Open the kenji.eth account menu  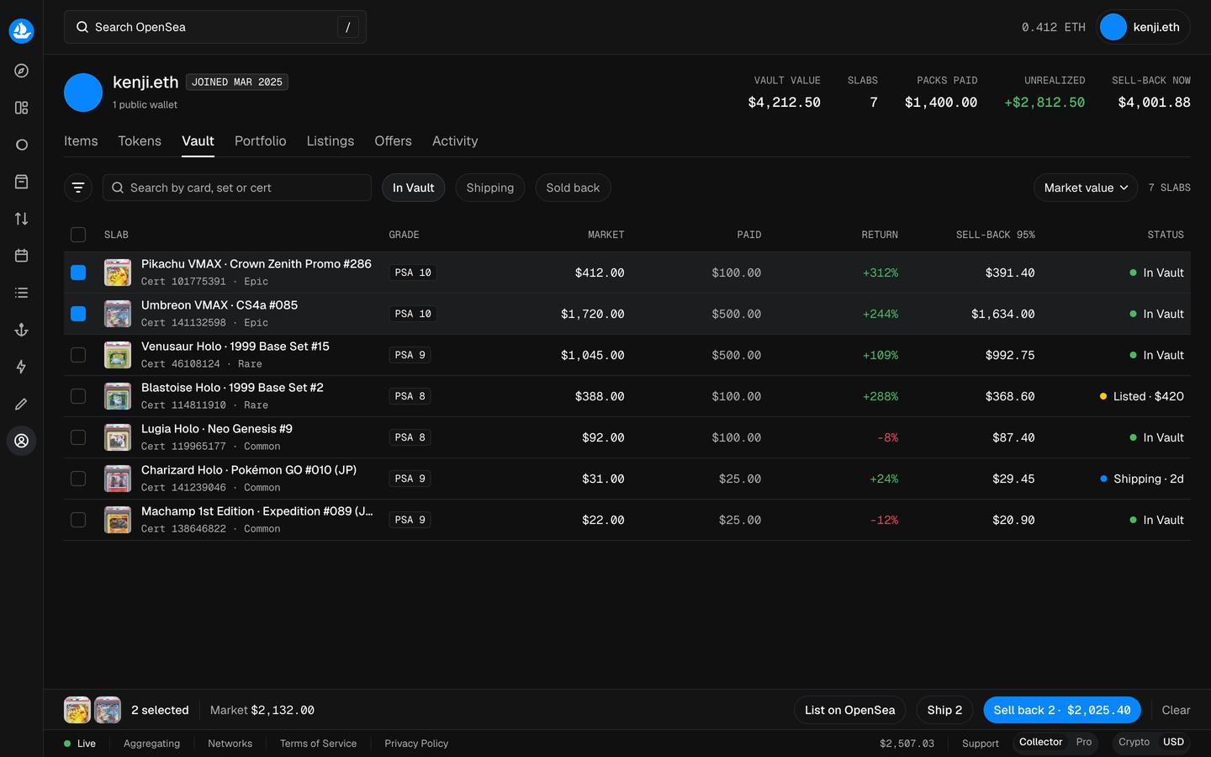pyautogui.click(x=1143, y=27)
